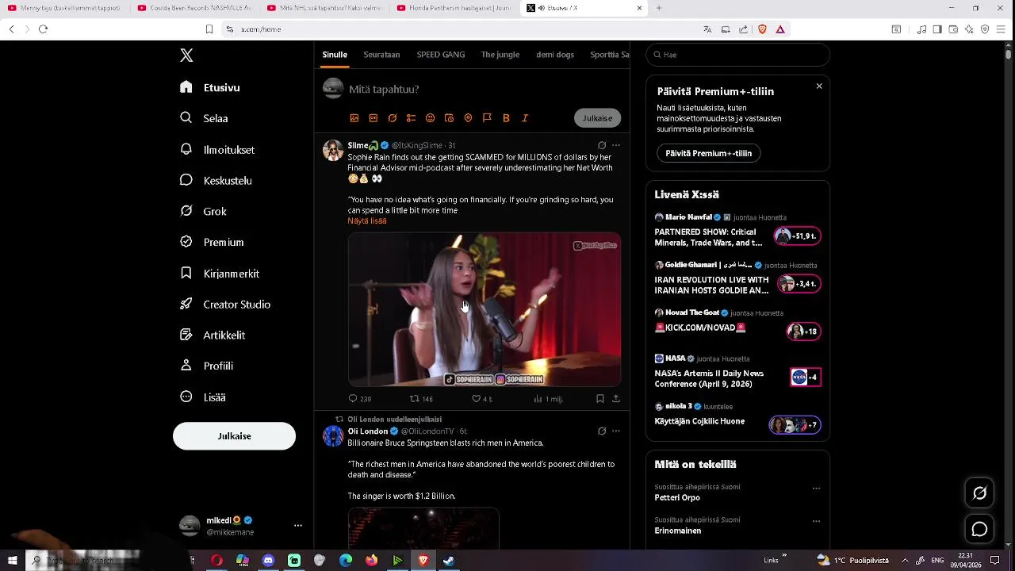Screen dimensions: 1015x571
Task: Open floating Grok button at bottom right
Action: [980, 493]
